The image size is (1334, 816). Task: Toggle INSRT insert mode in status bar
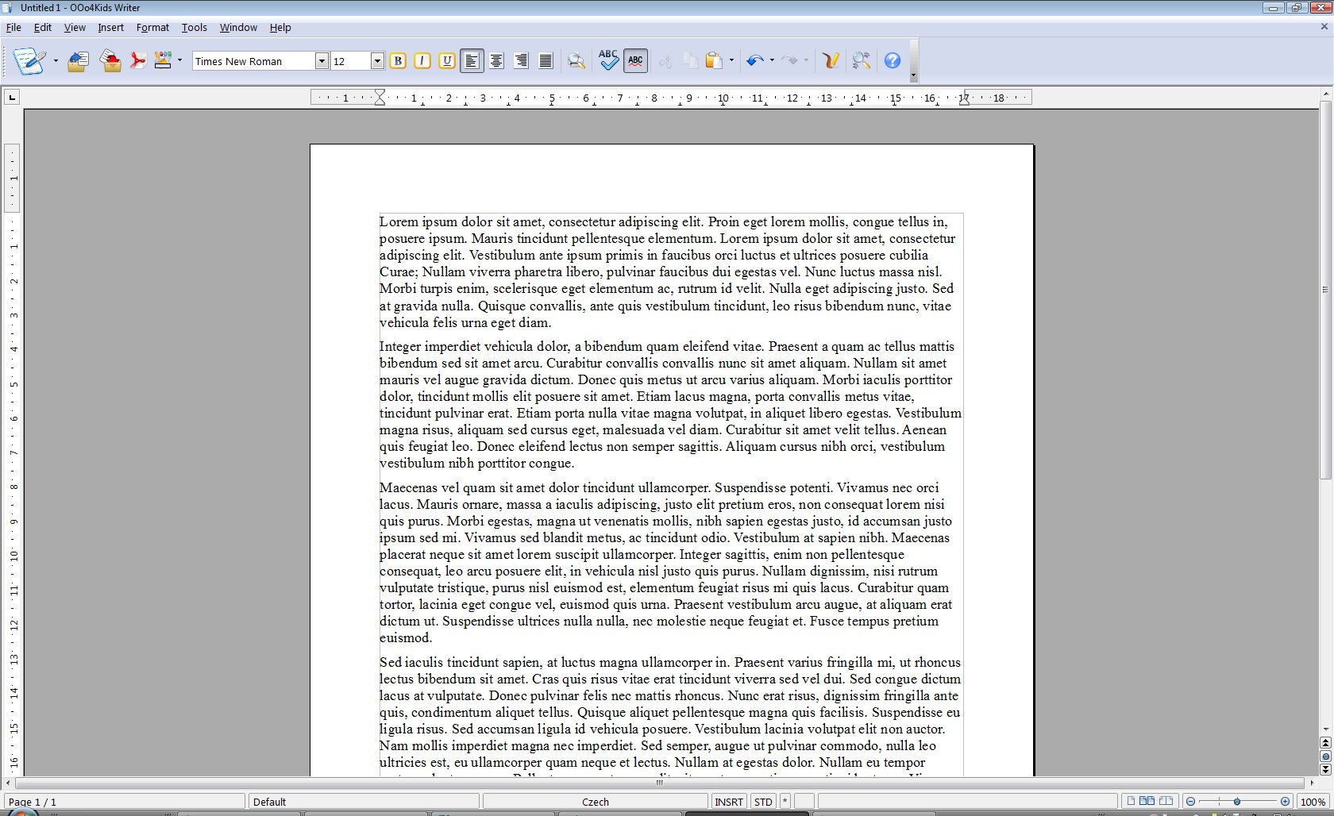729,802
